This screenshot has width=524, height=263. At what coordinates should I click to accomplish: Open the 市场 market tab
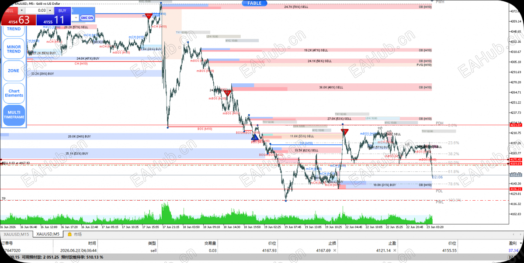point(75,234)
